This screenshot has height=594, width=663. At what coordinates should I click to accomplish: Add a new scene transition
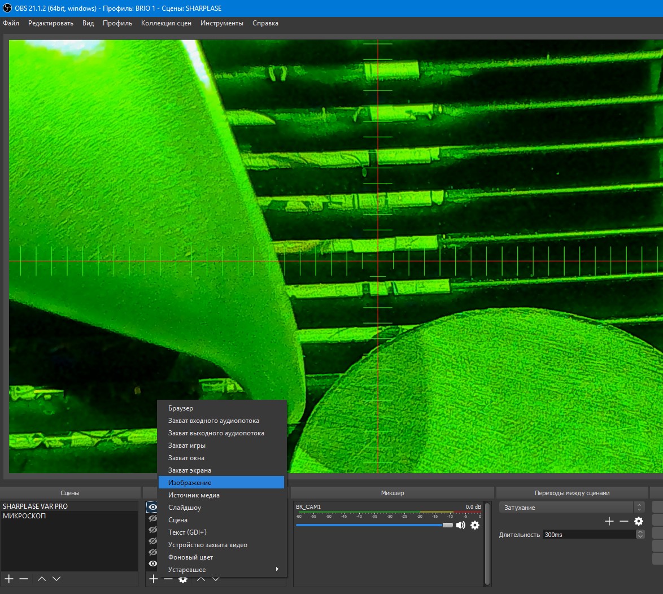coord(609,521)
